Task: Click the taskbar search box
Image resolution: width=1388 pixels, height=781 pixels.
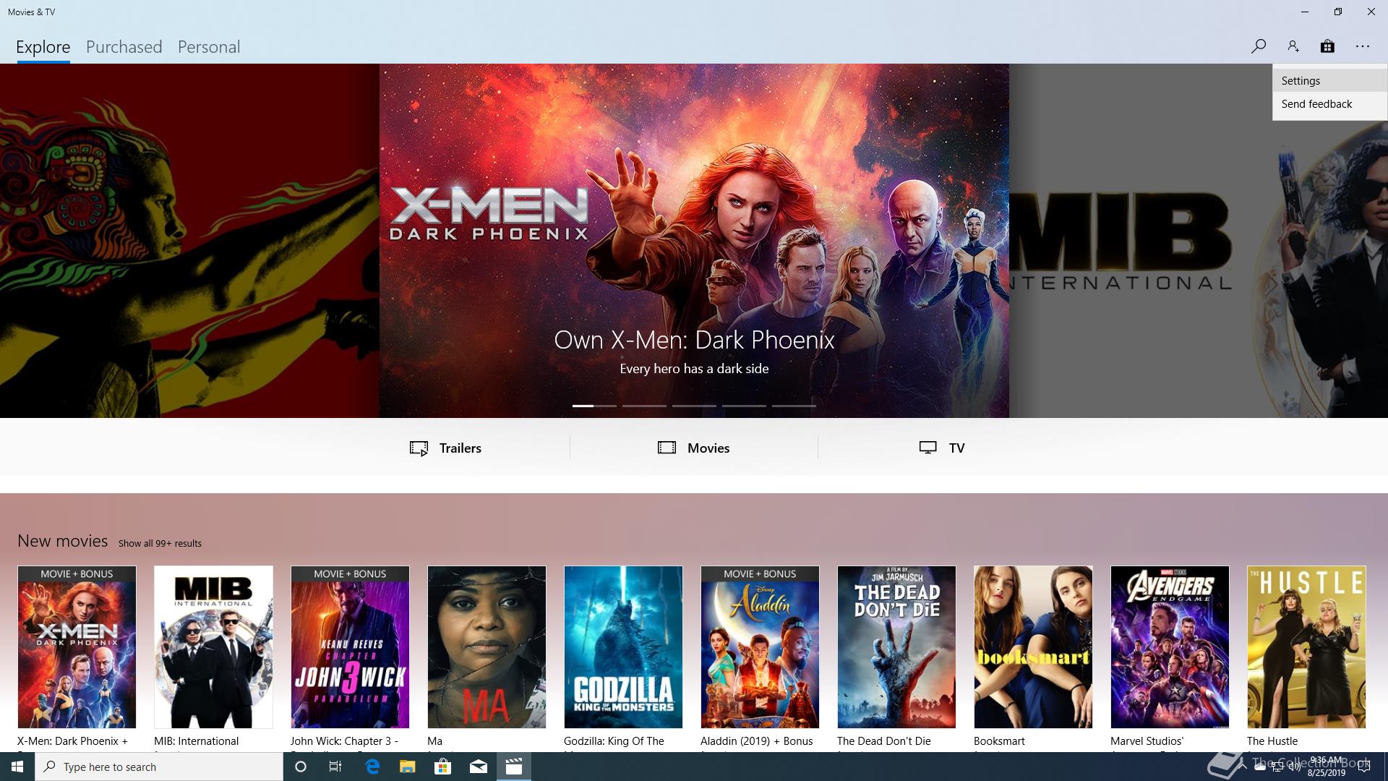Action: (159, 767)
